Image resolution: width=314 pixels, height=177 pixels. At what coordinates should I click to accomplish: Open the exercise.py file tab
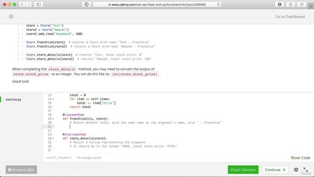coord(13,99)
